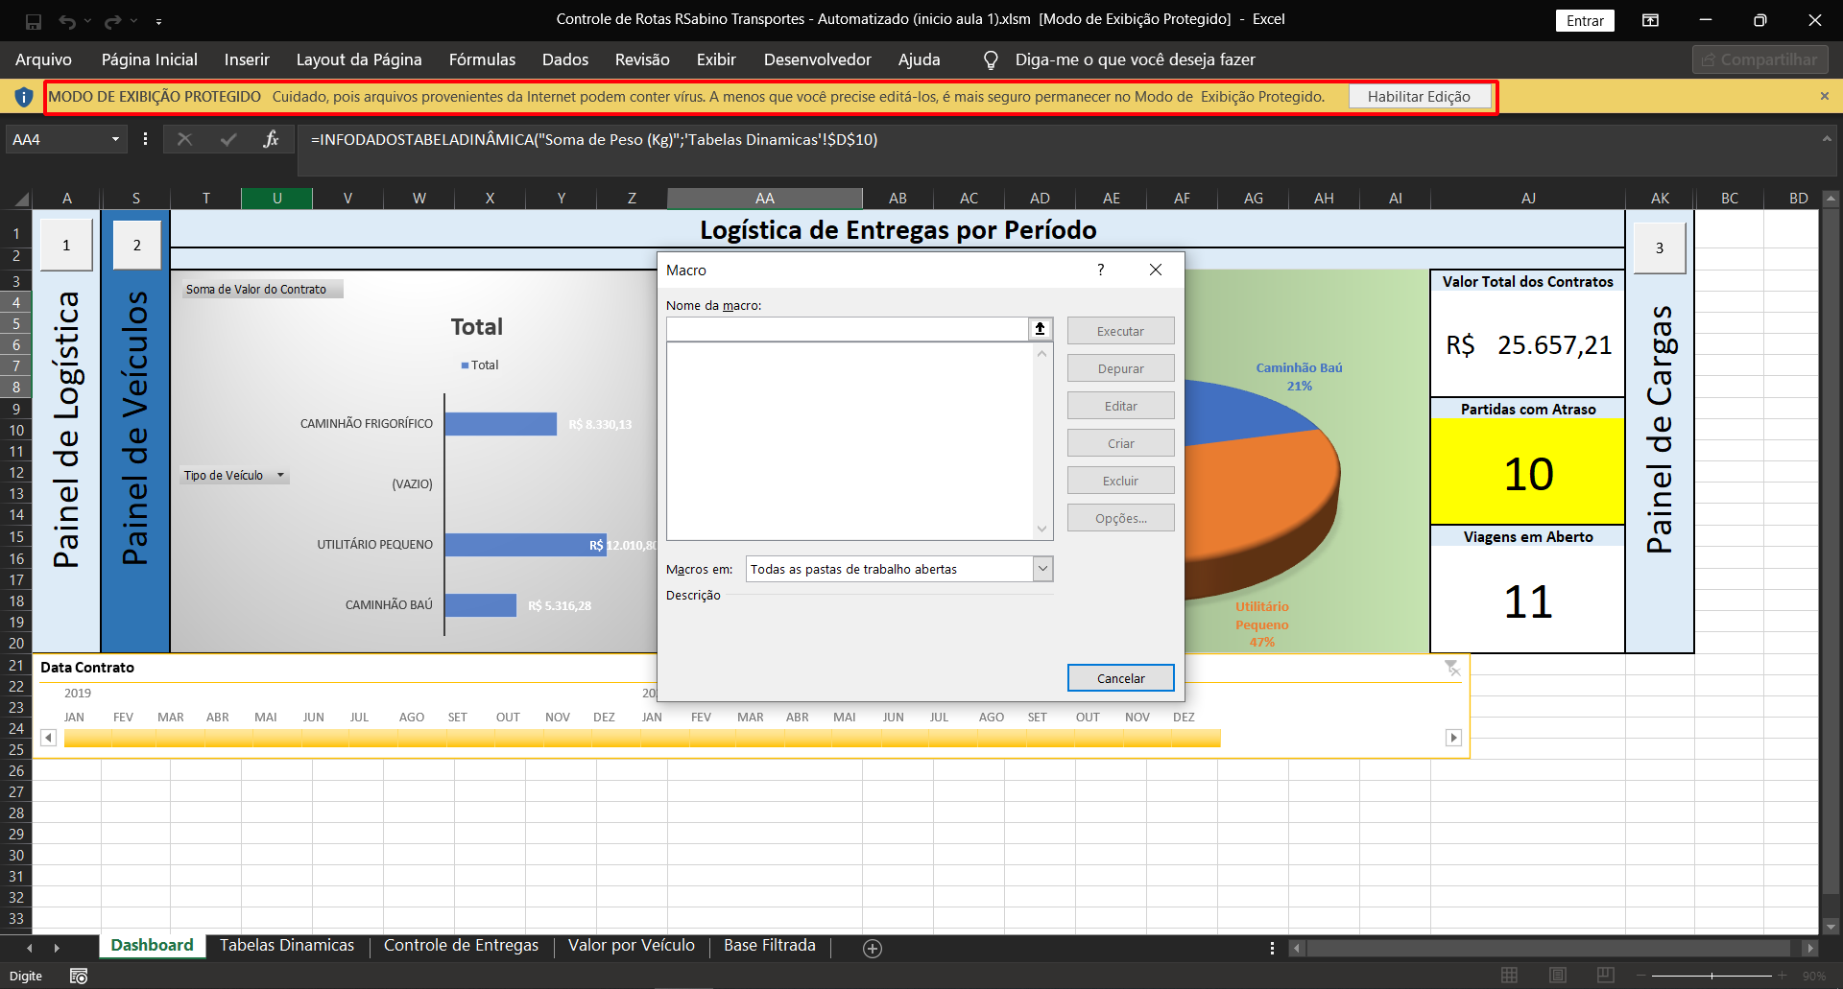Click the Save icon in title bar
Screen dimensions: 1843x989
coord(34,20)
